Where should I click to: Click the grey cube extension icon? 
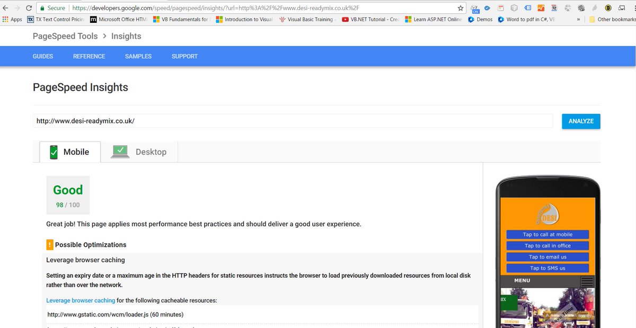tap(514, 8)
